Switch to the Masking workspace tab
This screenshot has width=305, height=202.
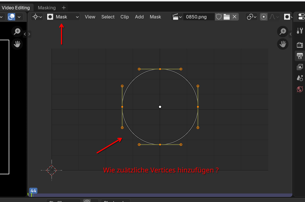pyautogui.click(x=47, y=8)
